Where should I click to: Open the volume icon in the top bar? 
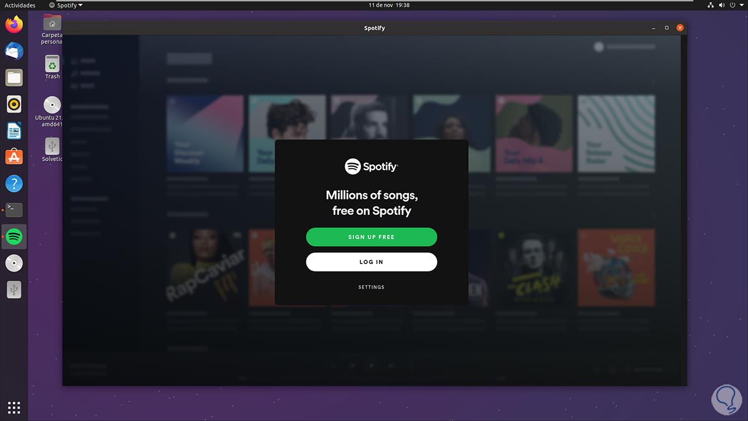tap(723, 5)
